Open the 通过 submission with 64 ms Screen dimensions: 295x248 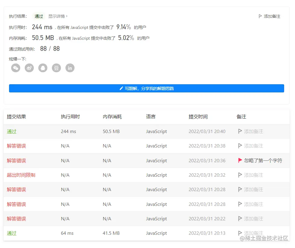click(12, 233)
